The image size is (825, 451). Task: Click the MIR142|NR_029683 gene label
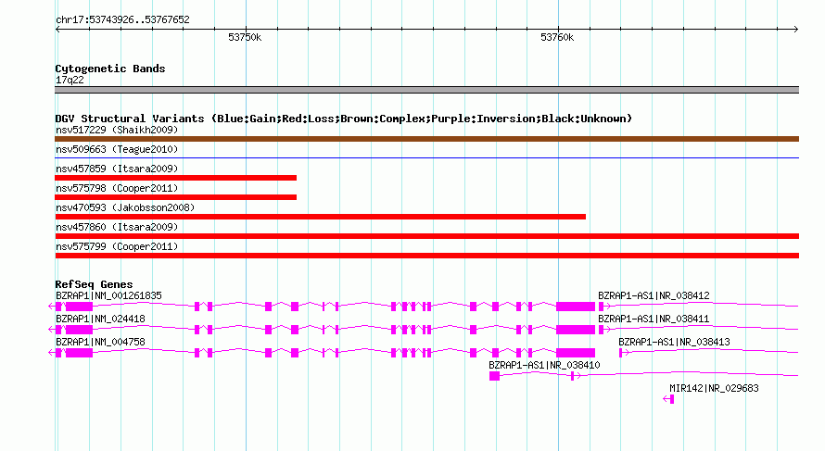coord(714,388)
